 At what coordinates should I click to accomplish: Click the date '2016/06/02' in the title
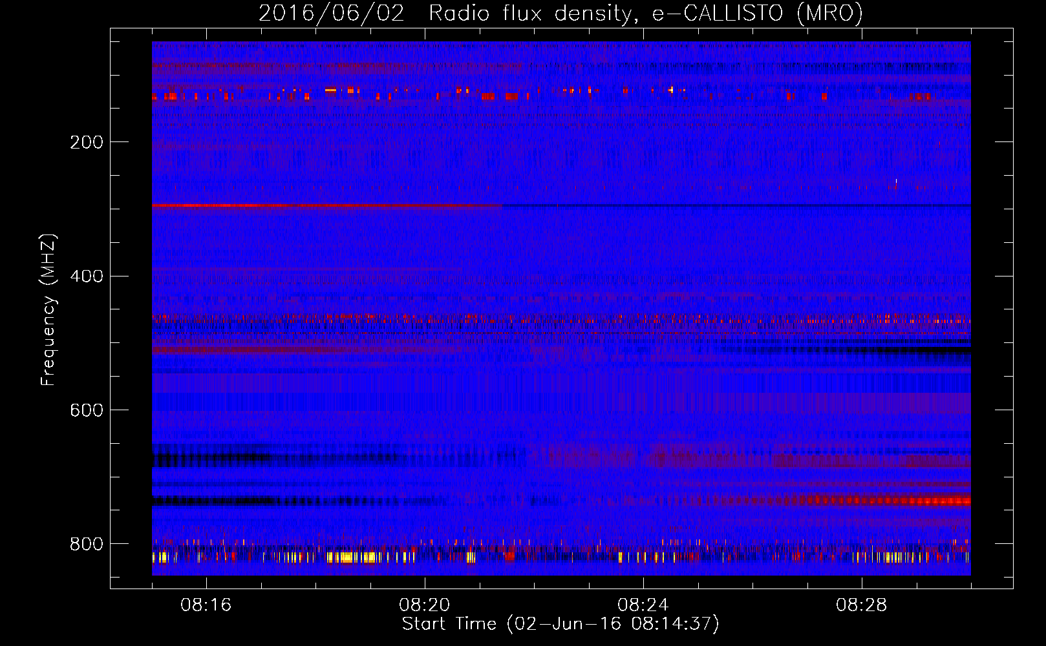pyautogui.click(x=332, y=14)
